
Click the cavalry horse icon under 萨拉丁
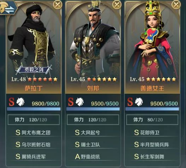point(20,102)
